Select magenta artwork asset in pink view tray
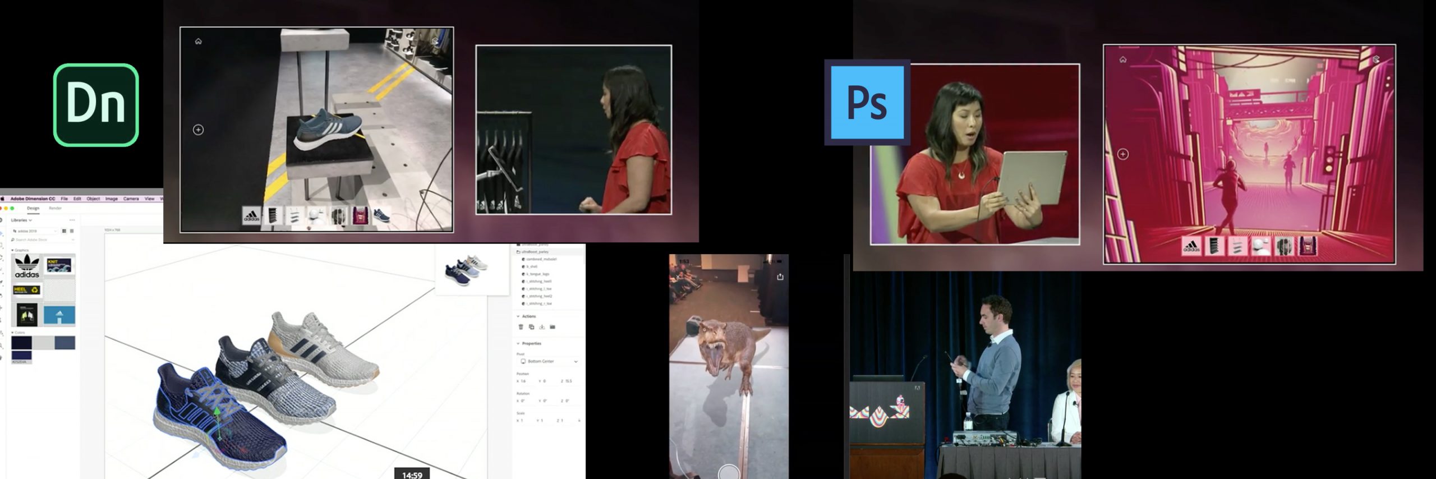 pos(1308,246)
